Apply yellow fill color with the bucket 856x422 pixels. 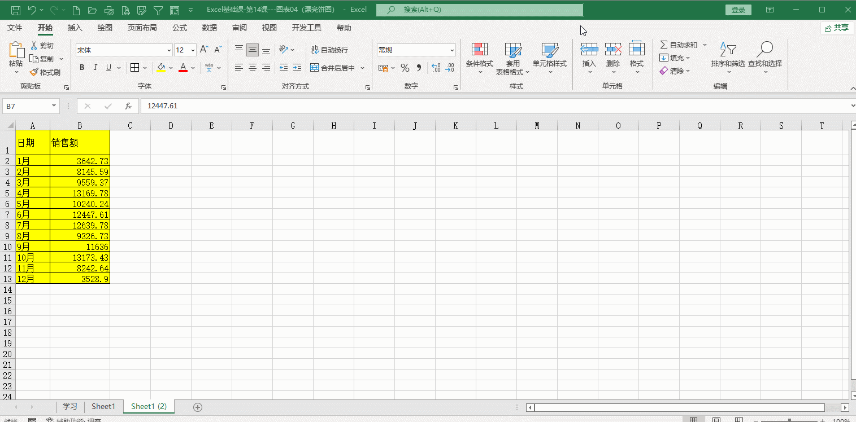click(x=162, y=68)
